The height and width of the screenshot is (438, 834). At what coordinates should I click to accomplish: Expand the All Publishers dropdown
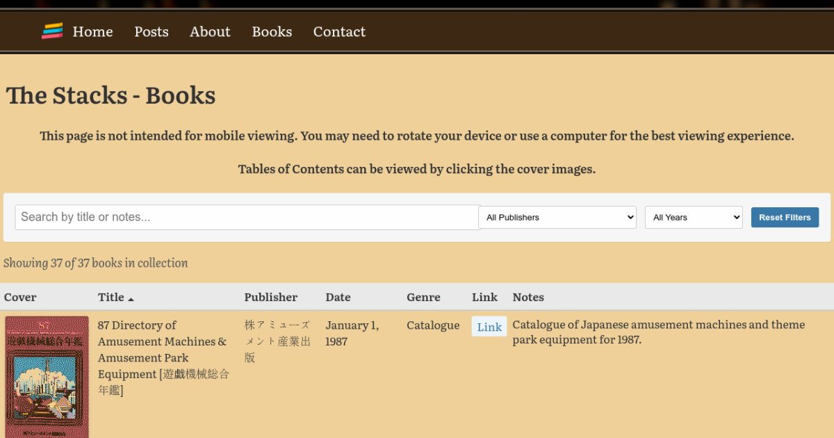point(557,218)
